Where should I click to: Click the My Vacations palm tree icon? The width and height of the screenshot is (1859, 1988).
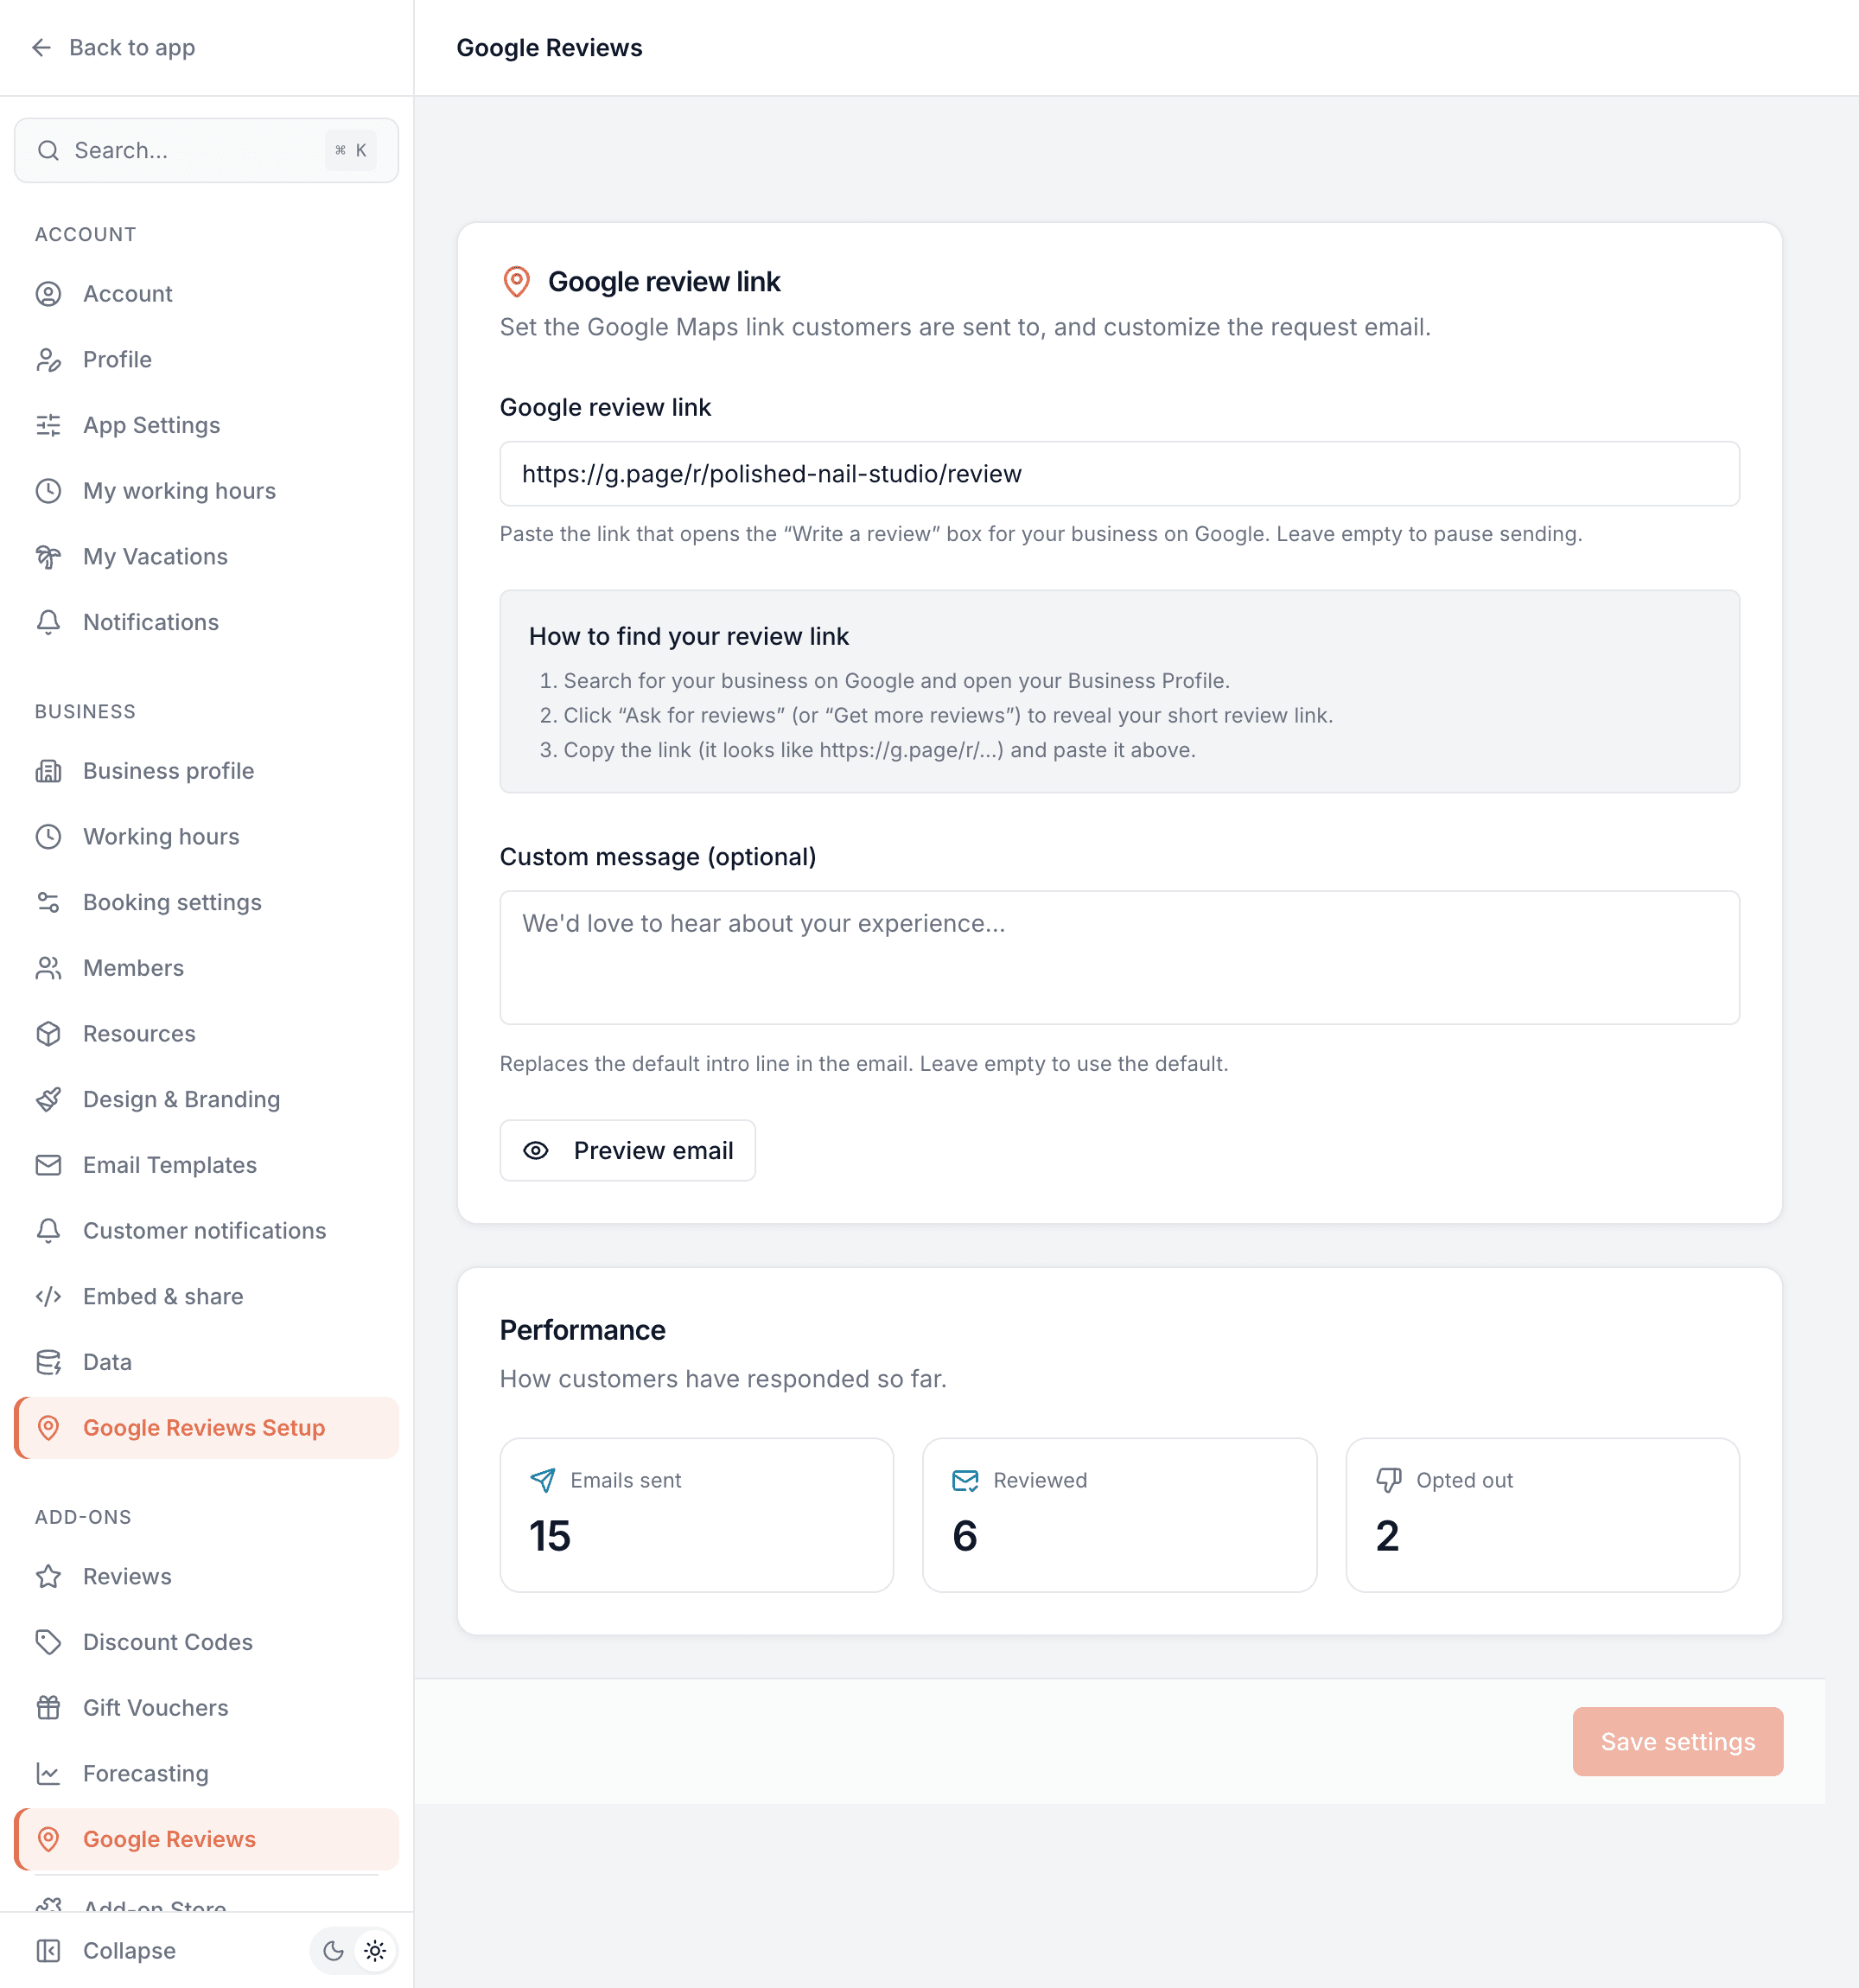pyautogui.click(x=48, y=556)
